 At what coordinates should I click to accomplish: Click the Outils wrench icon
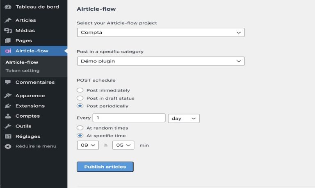coord(8,126)
